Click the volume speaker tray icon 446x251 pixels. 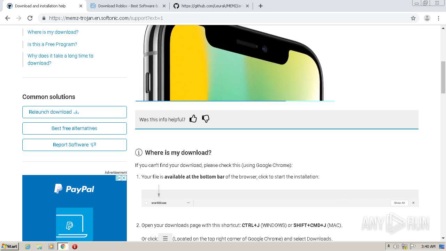pyautogui.click(x=396, y=246)
